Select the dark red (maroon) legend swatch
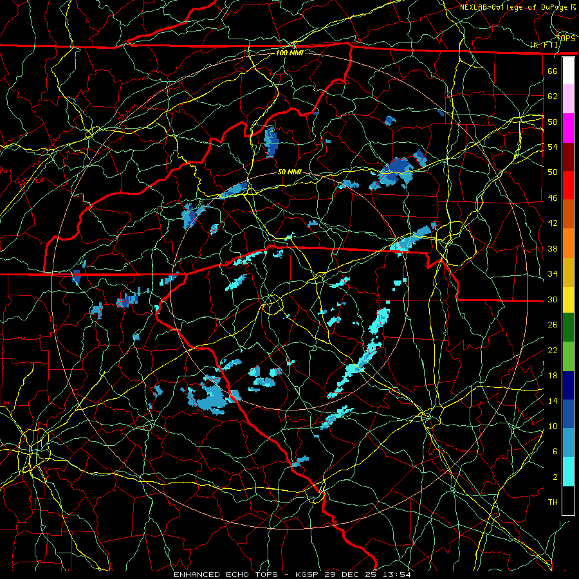 (x=568, y=157)
